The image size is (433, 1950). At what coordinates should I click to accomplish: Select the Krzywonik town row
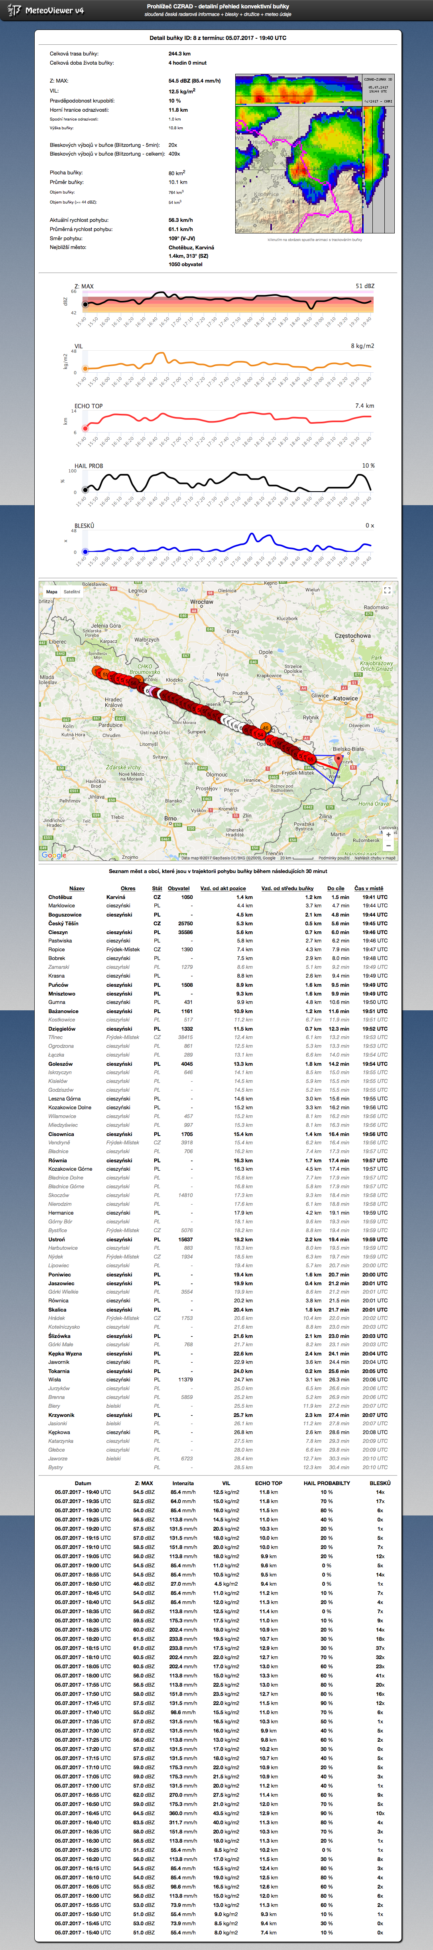217,1415
